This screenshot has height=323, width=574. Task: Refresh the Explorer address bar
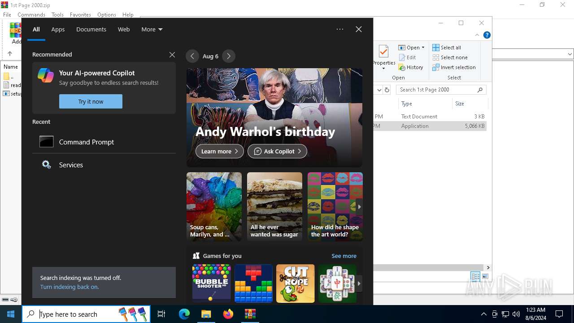click(387, 90)
